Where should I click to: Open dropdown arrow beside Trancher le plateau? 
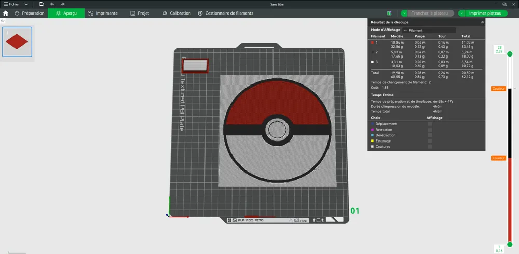point(404,13)
